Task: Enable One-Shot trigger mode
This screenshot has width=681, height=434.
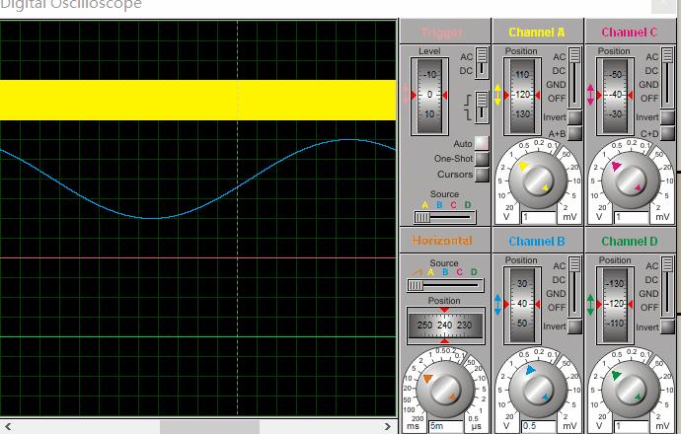Action: pyautogui.click(x=482, y=159)
